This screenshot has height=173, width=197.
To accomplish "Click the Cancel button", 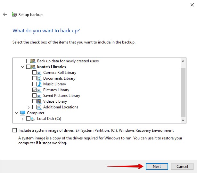I will click(182, 166).
